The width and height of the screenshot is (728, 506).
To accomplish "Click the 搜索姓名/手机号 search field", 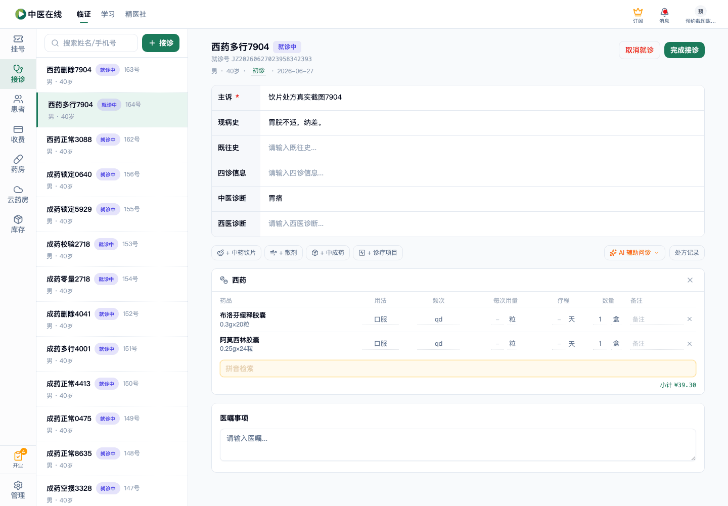I will point(91,43).
